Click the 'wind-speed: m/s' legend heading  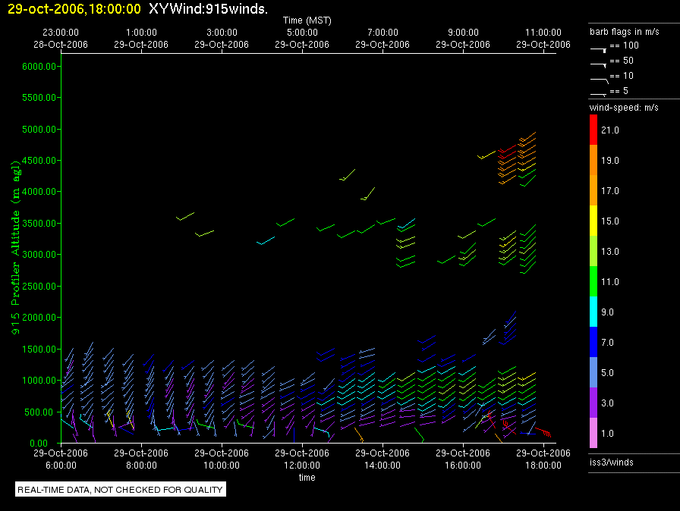click(x=624, y=108)
